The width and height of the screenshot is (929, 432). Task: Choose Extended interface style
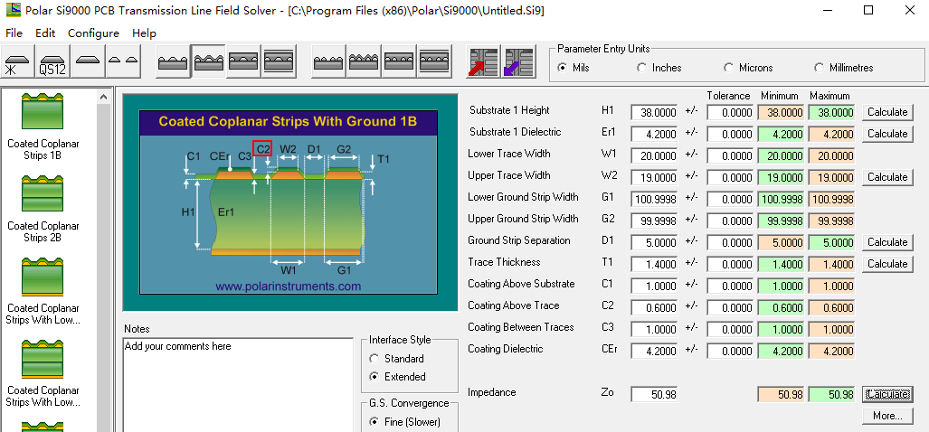click(x=397, y=376)
